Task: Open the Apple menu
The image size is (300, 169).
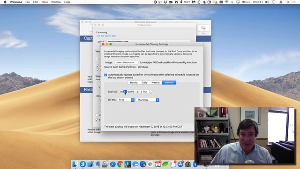Action: click(x=5, y=2)
